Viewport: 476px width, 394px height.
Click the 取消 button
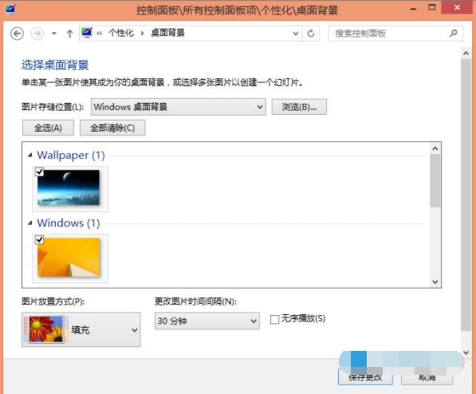[427, 377]
